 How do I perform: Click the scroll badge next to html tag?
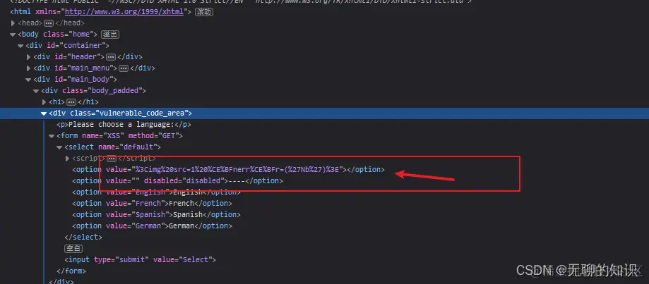(203, 12)
